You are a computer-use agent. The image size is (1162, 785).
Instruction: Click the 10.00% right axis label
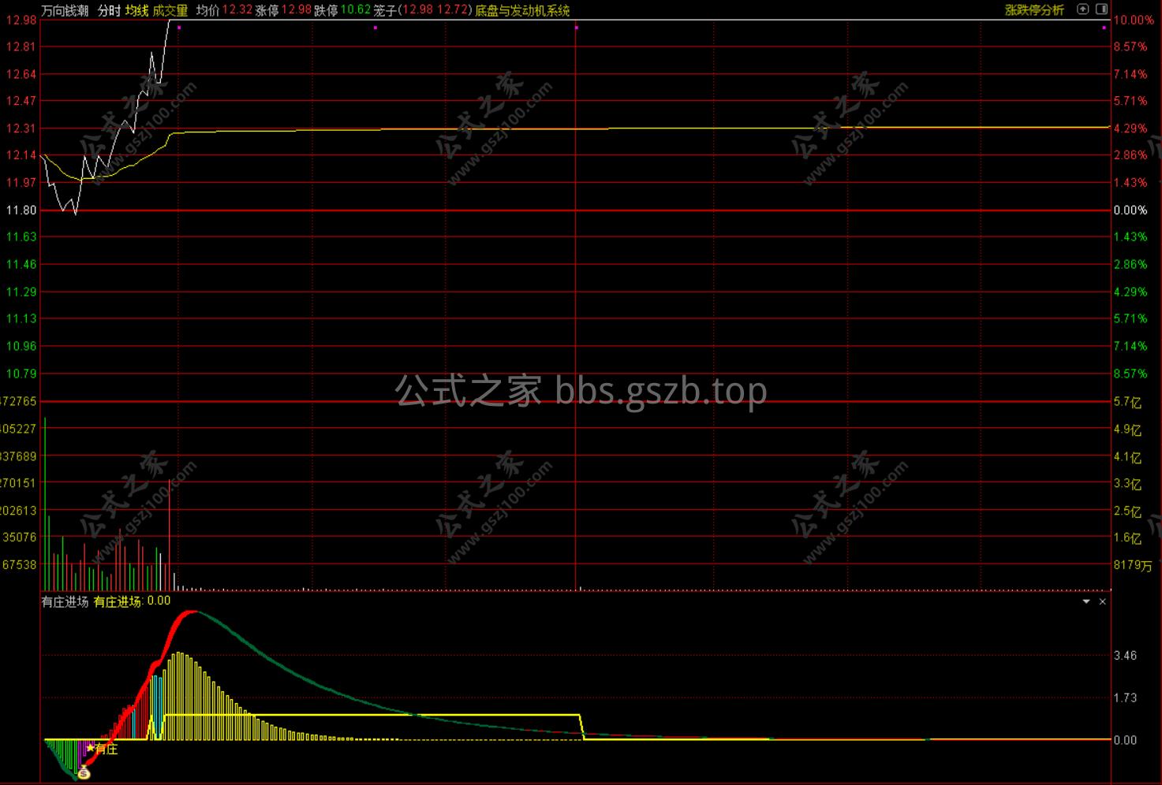[x=1134, y=20]
